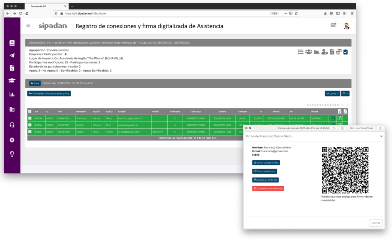Open the gear options dropdown near Lotes
The width and height of the screenshot is (392, 239).
pyautogui.click(x=345, y=94)
